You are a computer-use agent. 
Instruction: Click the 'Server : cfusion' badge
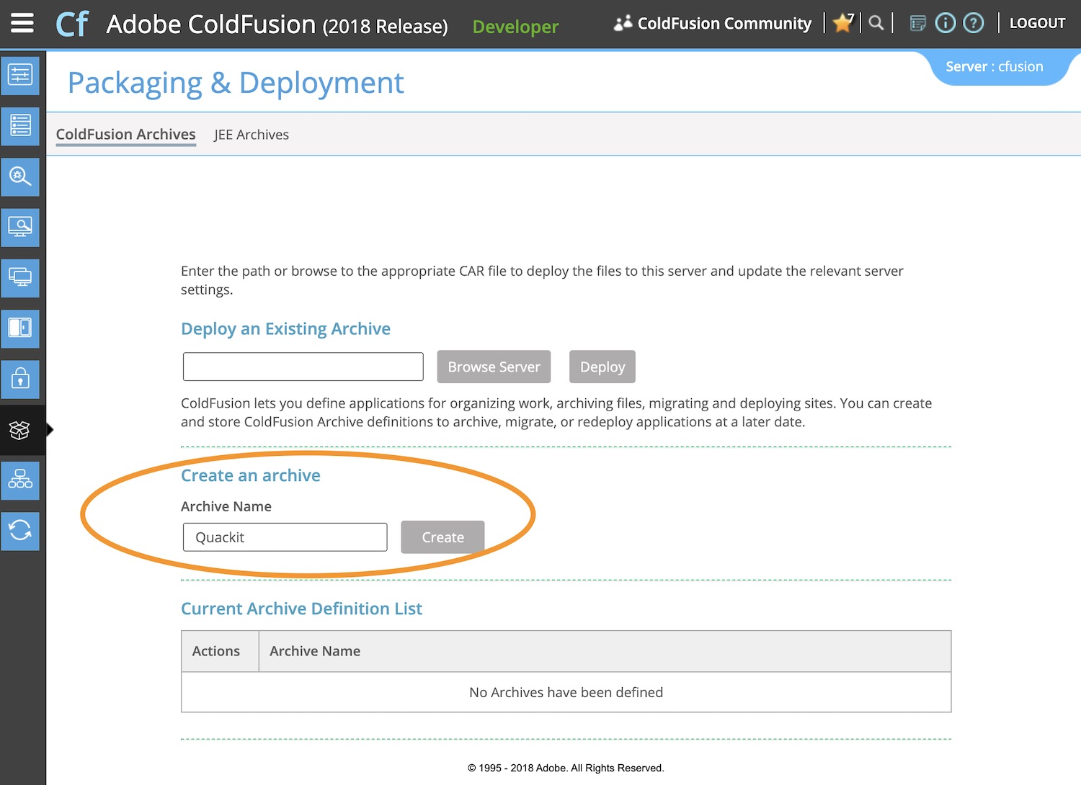(995, 66)
